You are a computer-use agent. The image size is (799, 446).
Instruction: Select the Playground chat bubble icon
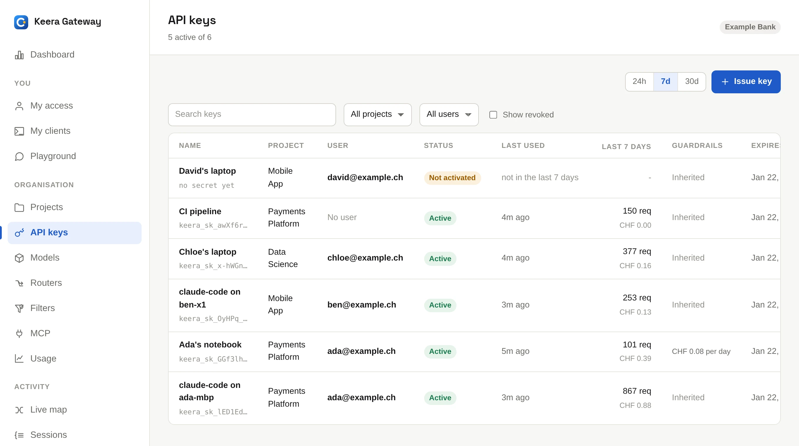[x=19, y=156]
